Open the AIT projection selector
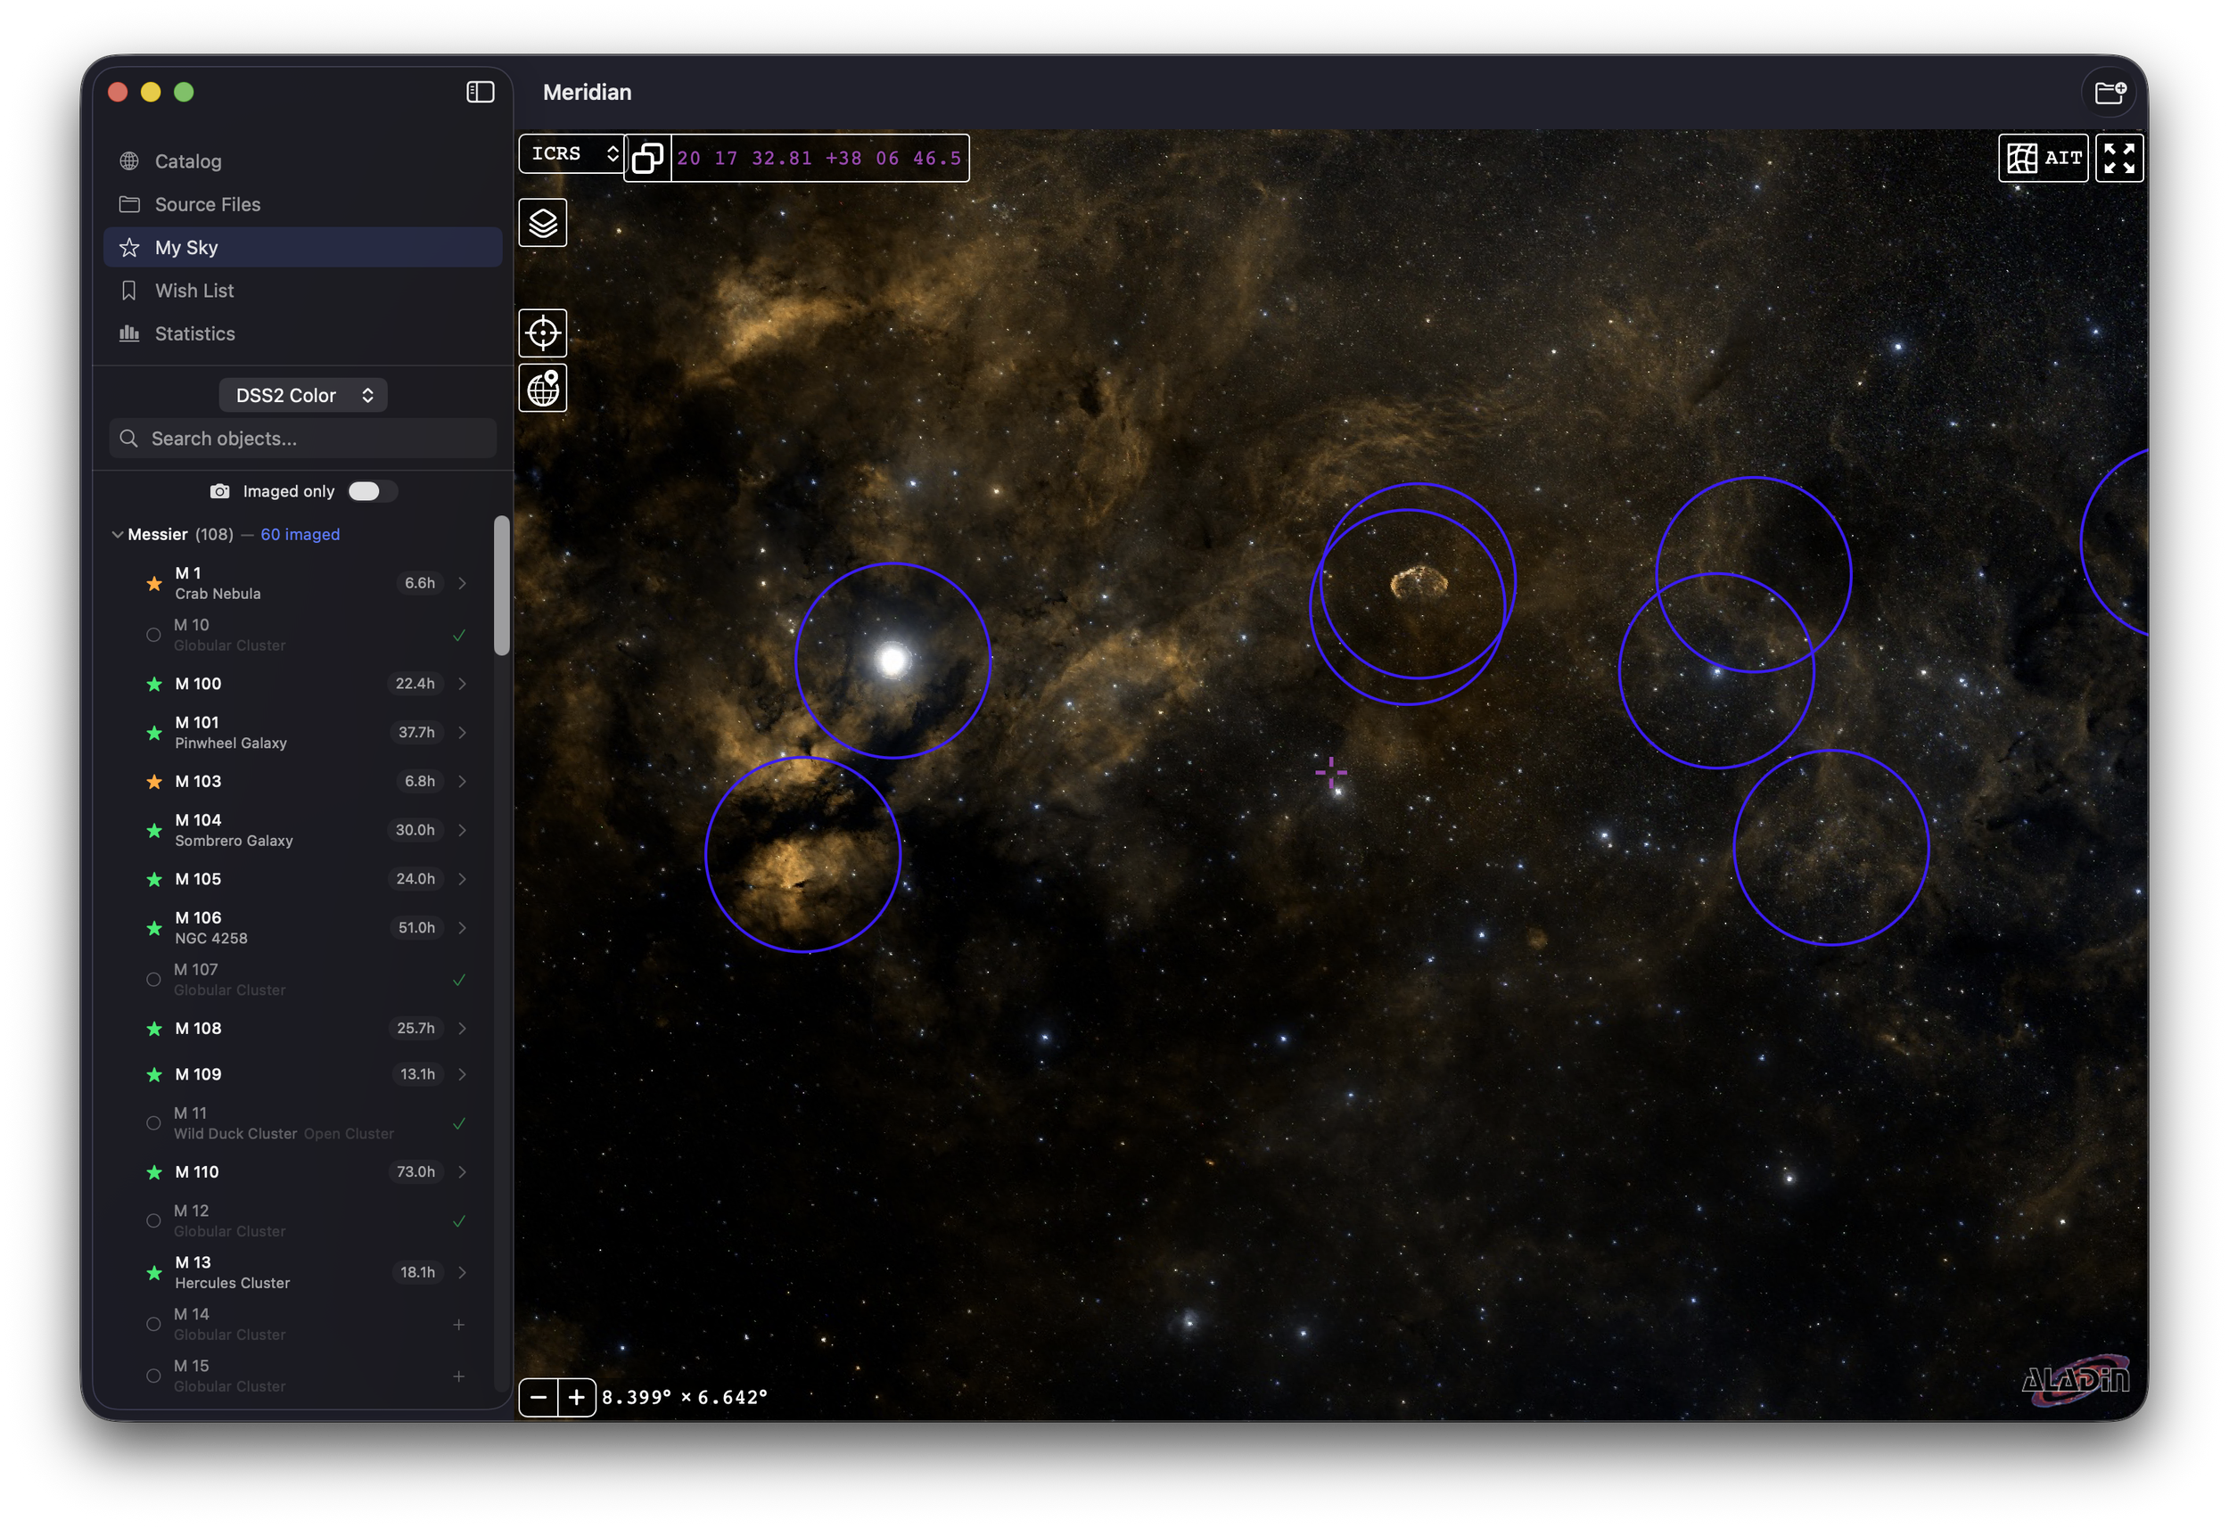The width and height of the screenshot is (2229, 1528). [x=2044, y=157]
